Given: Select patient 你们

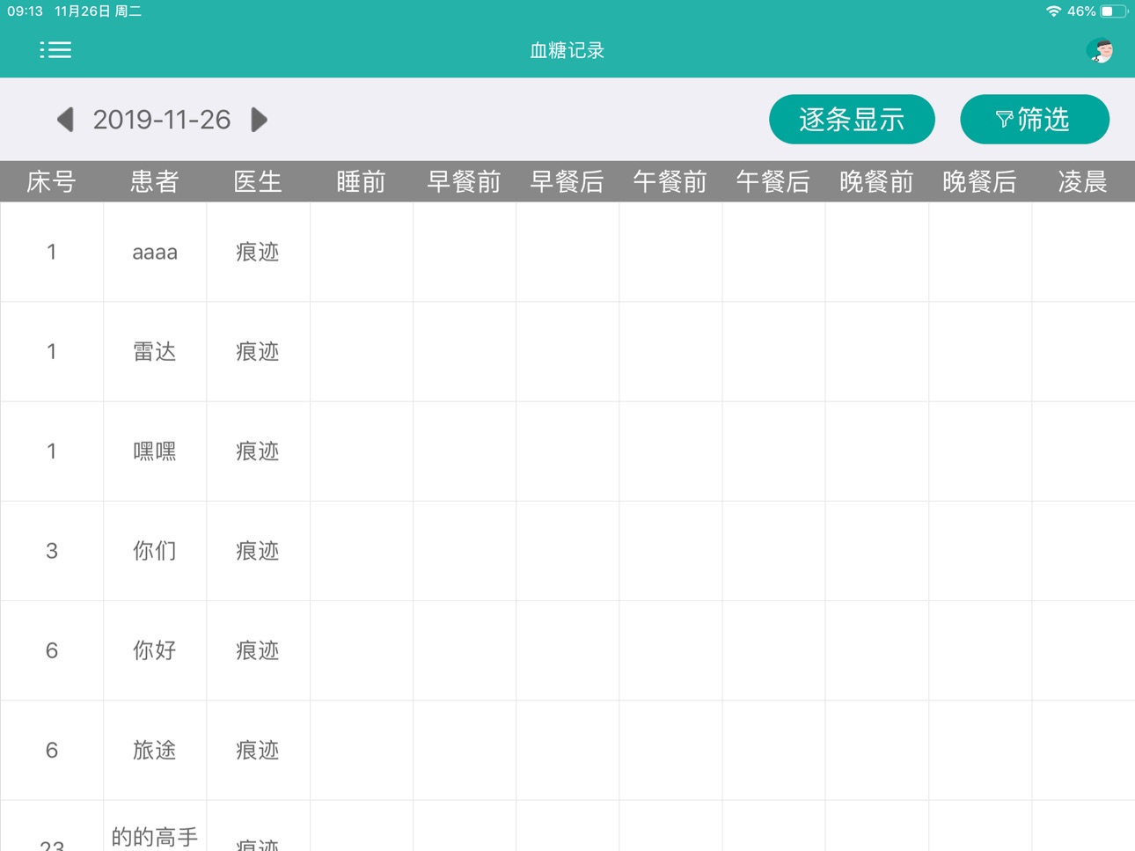Looking at the screenshot, I should point(155,551).
